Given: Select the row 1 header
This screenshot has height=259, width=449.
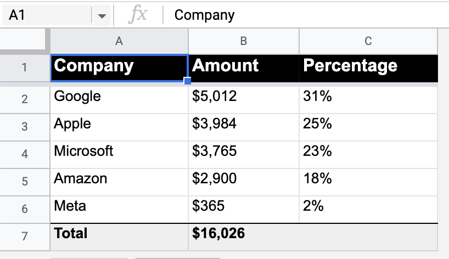Looking at the screenshot, I should click(x=25, y=68).
